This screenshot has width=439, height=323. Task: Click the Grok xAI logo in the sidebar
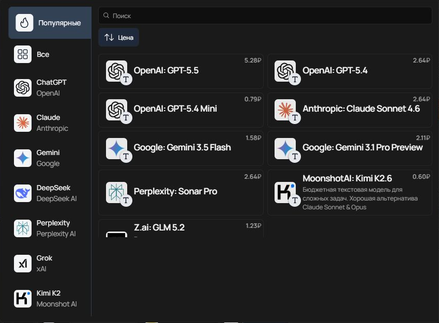23,264
